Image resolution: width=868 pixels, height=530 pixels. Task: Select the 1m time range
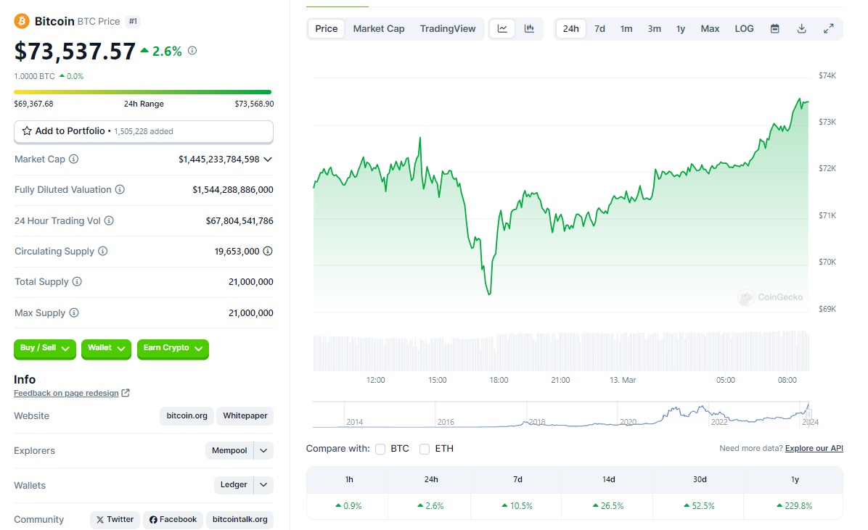[626, 29]
